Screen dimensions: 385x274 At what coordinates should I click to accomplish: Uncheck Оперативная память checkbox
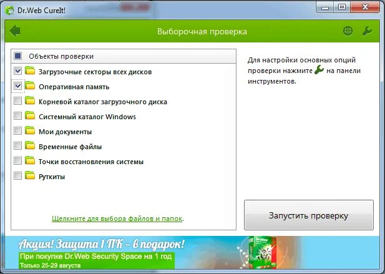click(x=17, y=86)
